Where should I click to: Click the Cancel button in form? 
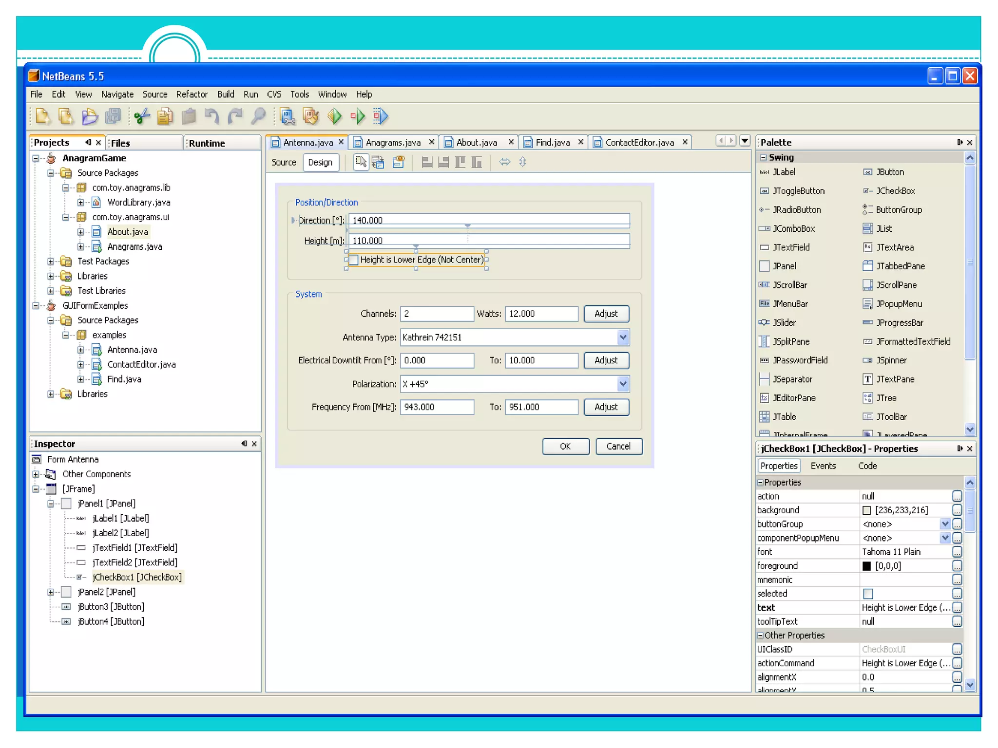[618, 446]
